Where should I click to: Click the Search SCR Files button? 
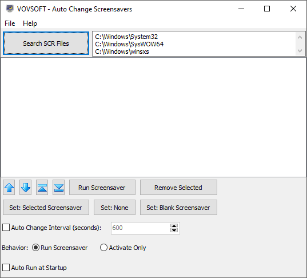coord(46,43)
